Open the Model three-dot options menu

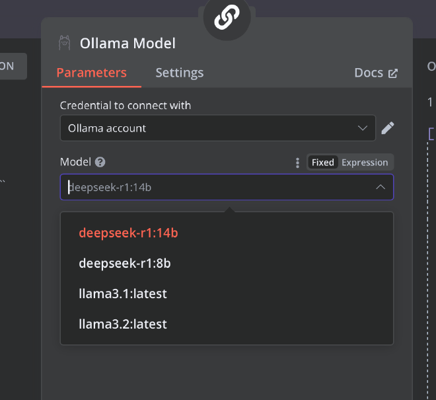pos(297,163)
